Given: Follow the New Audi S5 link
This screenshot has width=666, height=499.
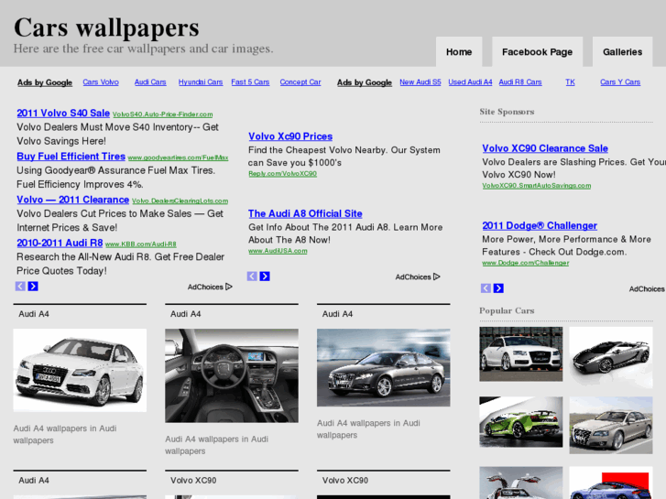Looking at the screenshot, I should tap(420, 82).
